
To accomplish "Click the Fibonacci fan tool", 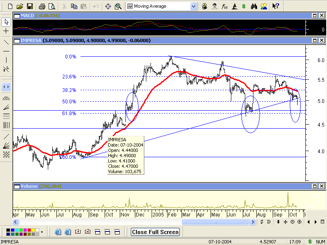I will (x=6, y=107).
